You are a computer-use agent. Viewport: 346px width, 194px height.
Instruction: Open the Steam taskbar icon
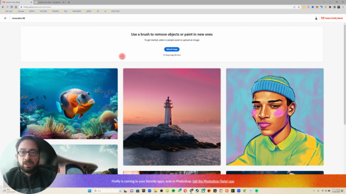pos(197,191)
